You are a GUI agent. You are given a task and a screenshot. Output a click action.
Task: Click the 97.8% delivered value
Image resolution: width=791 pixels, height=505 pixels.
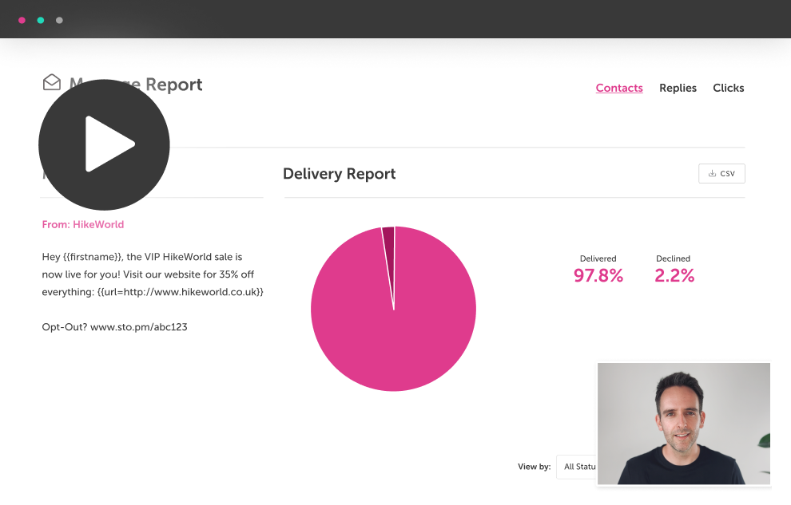598,275
